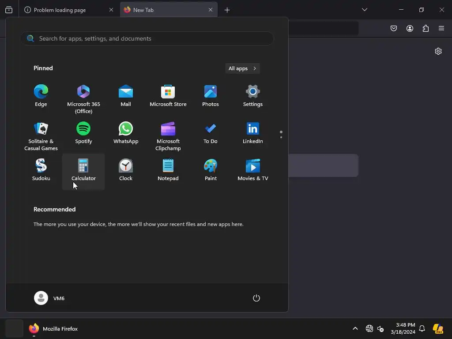452x339 pixels.
Task: Close the New Tab tab
Action: click(211, 10)
